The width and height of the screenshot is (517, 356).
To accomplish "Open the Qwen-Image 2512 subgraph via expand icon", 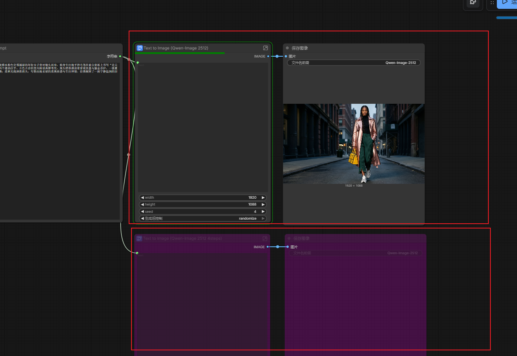I will click(x=265, y=48).
